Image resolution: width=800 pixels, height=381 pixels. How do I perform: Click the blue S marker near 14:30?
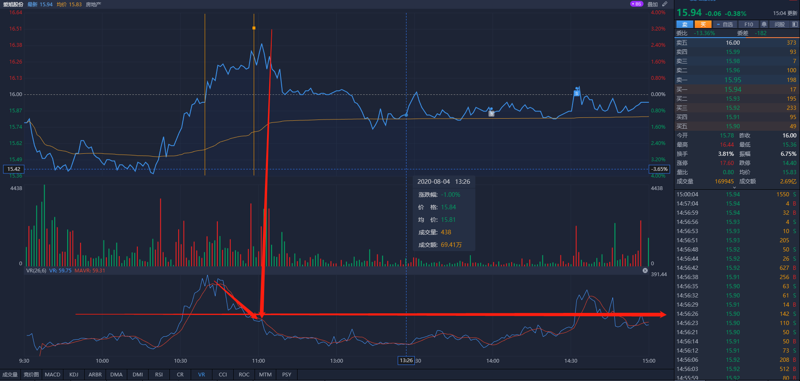577,93
